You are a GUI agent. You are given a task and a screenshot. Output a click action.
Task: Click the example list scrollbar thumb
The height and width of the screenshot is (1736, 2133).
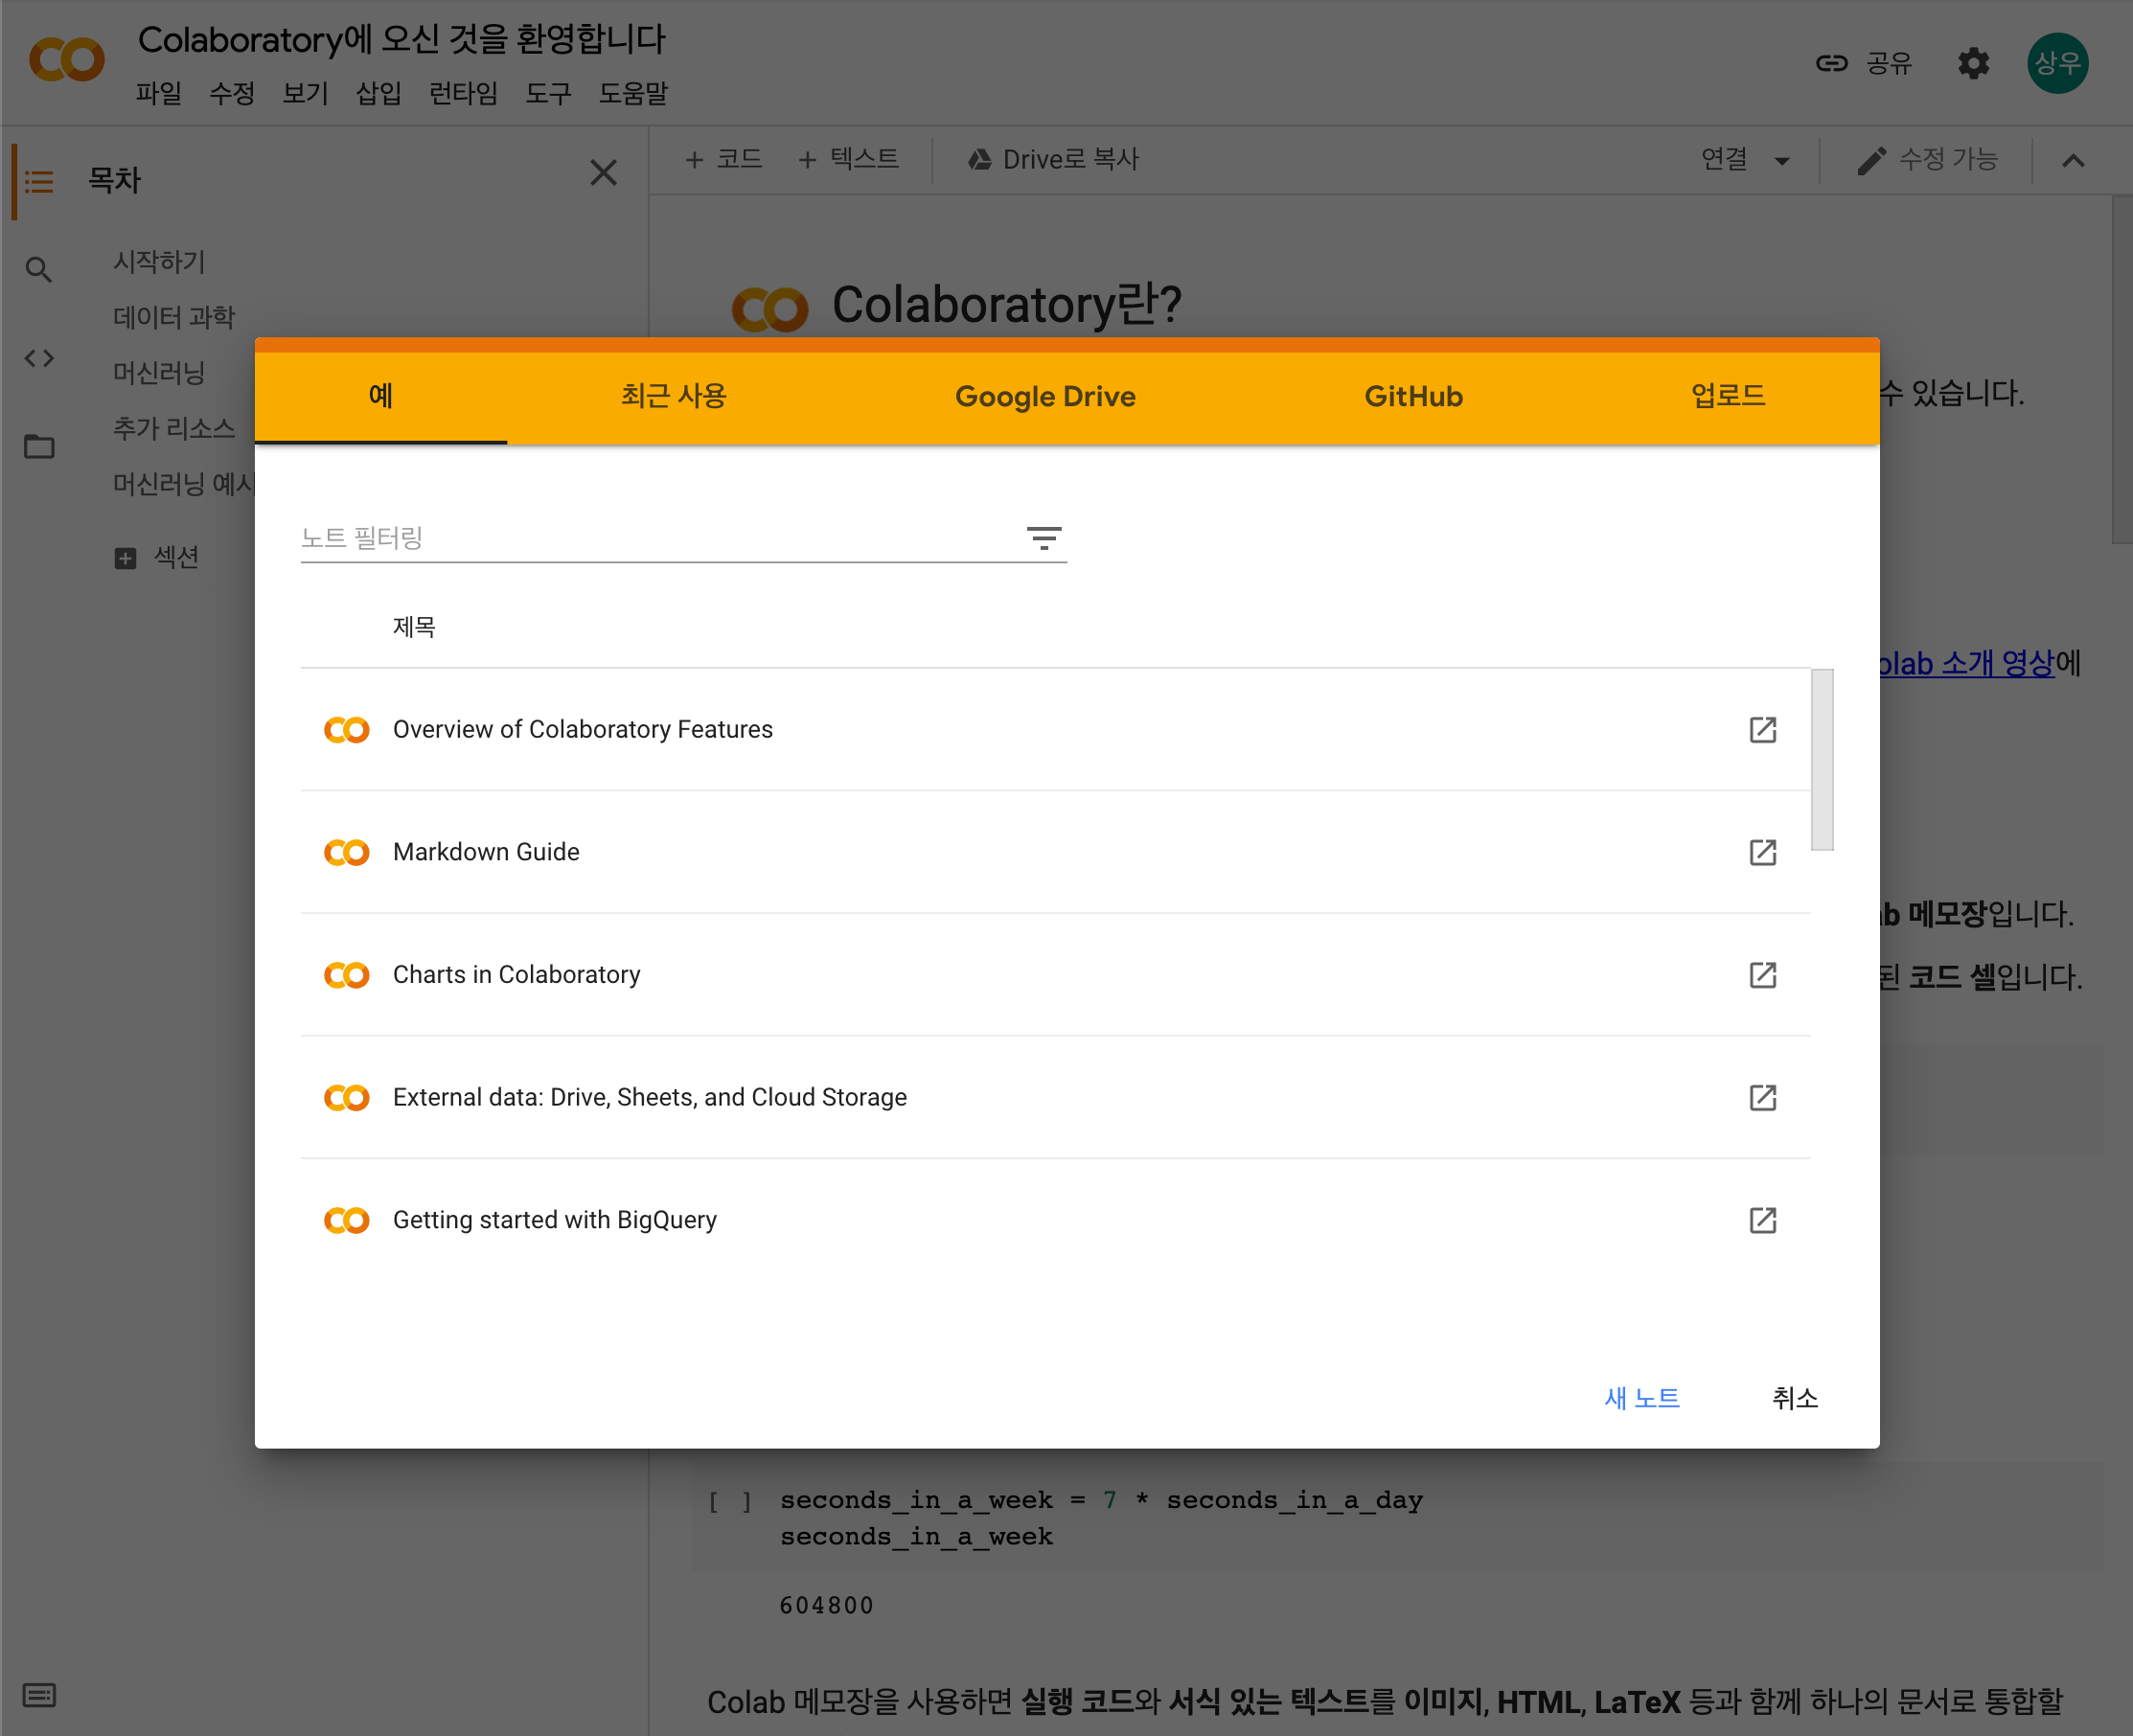coord(1822,760)
